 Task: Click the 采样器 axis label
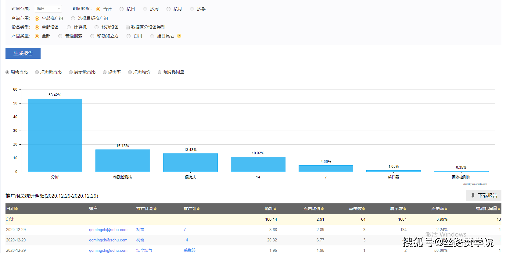393,177
